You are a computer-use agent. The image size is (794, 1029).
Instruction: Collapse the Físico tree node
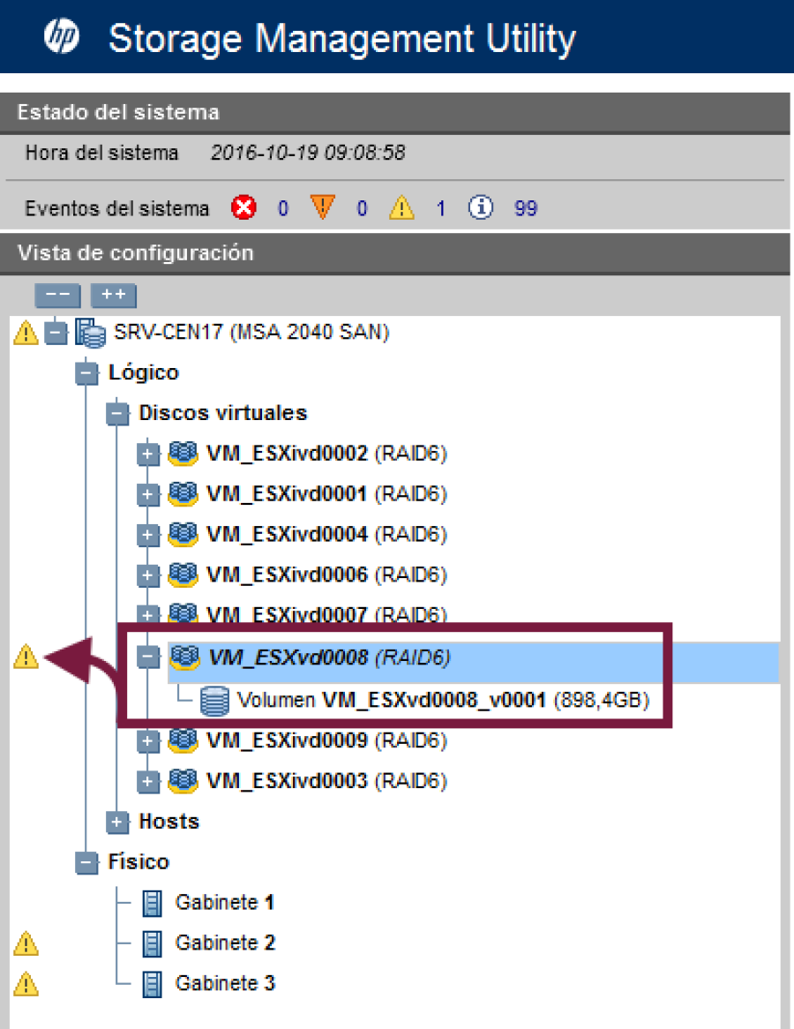point(86,862)
